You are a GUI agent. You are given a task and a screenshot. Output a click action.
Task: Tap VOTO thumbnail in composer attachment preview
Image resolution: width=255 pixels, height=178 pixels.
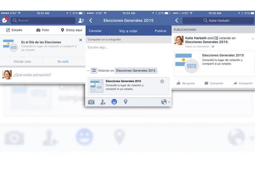97,86
